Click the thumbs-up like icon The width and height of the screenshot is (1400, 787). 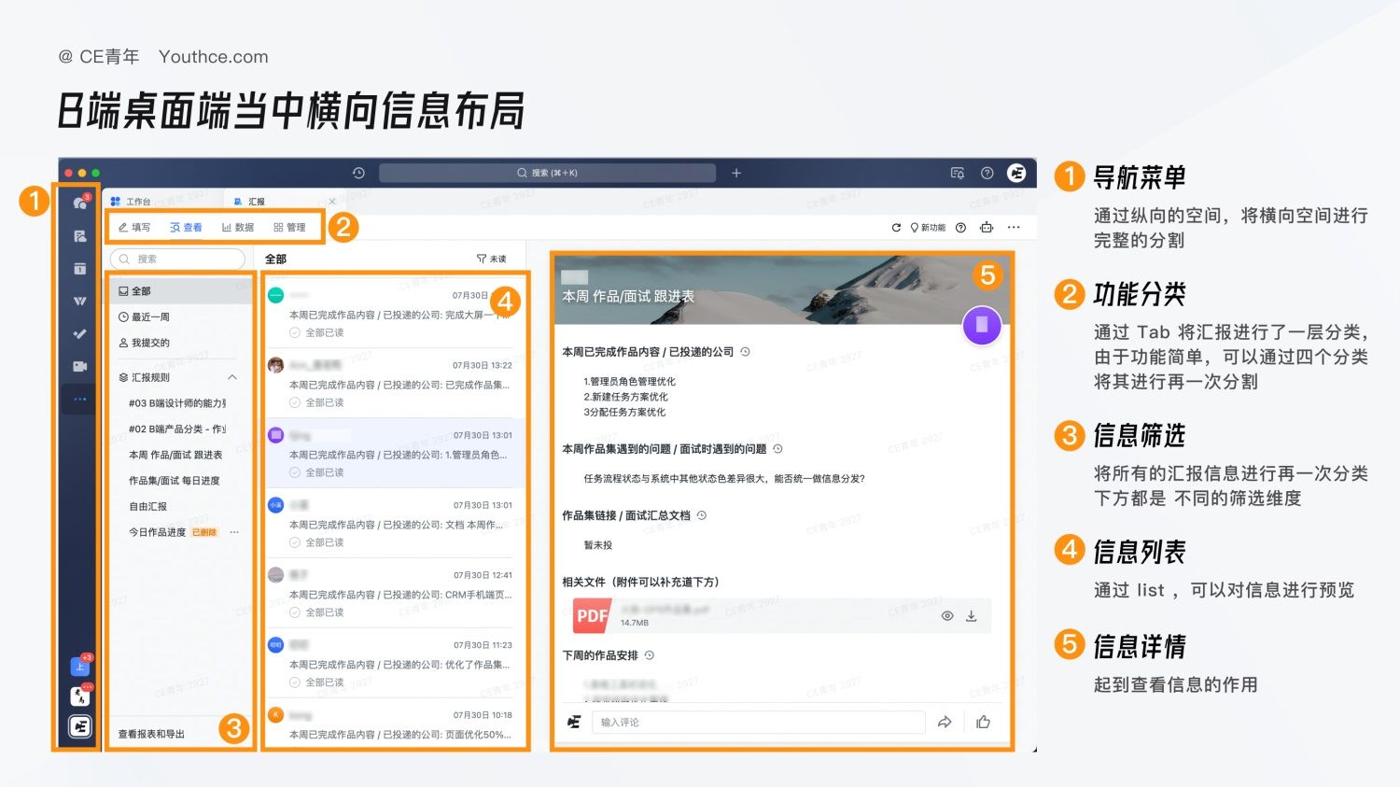coord(983,722)
